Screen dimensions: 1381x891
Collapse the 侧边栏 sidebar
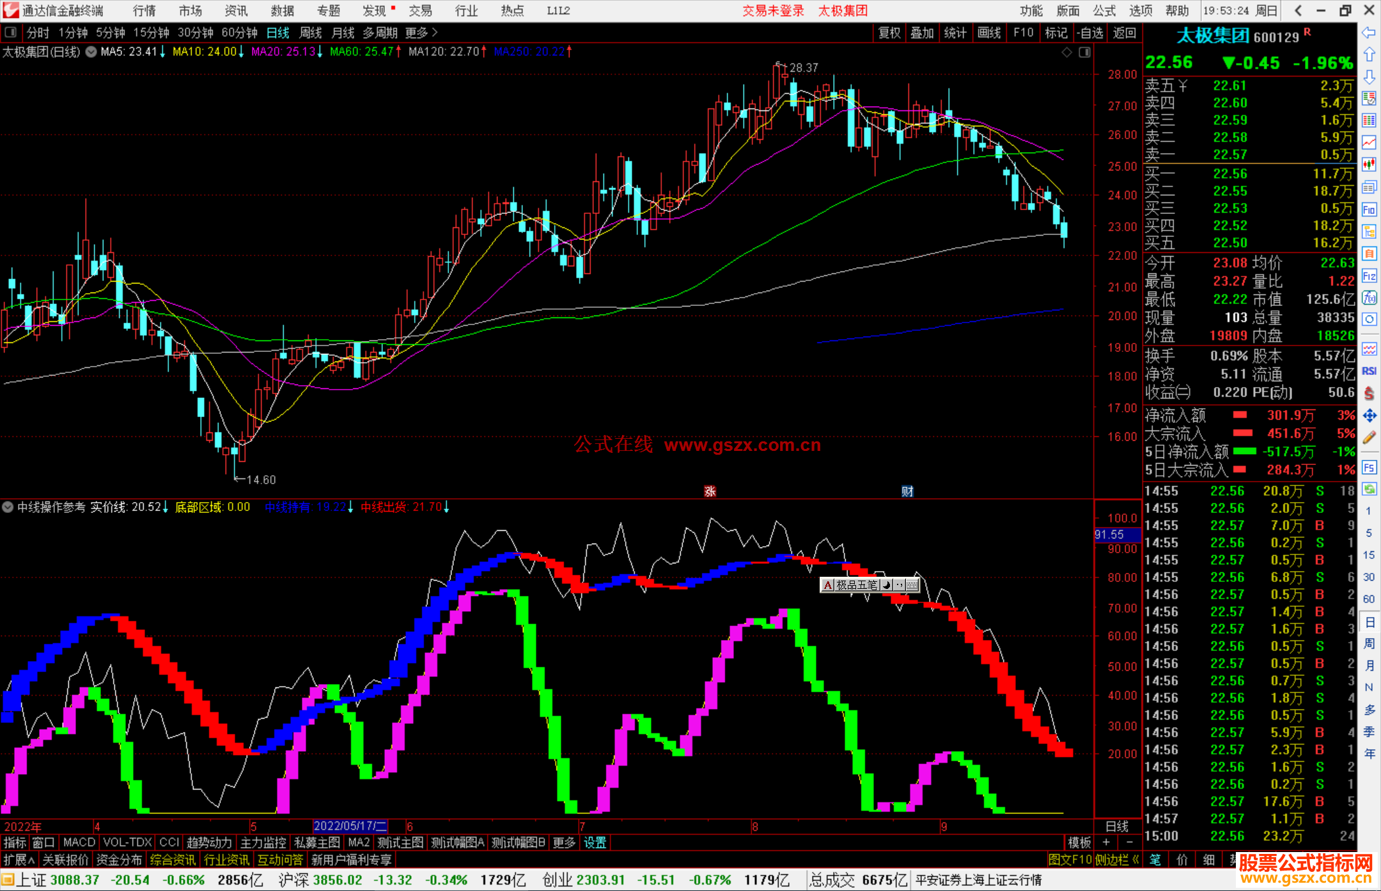[1117, 860]
